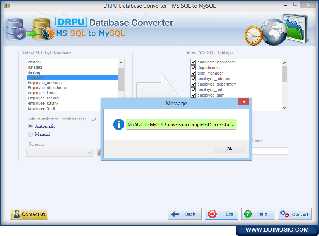319x236 pixels.
Task: Close the Message dialog with the red X
Action: click(243, 102)
